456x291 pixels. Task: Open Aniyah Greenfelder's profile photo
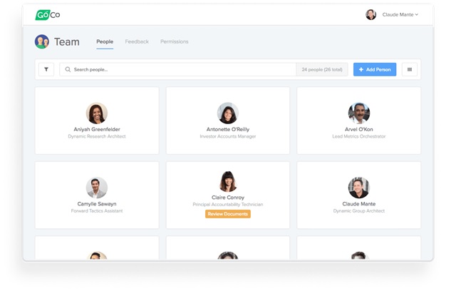pyautogui.click(x=97, y=113)
